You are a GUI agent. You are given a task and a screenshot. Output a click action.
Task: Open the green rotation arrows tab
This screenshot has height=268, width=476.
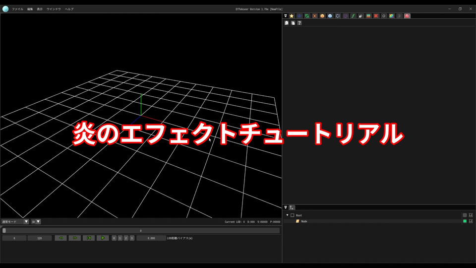point(307,16)
